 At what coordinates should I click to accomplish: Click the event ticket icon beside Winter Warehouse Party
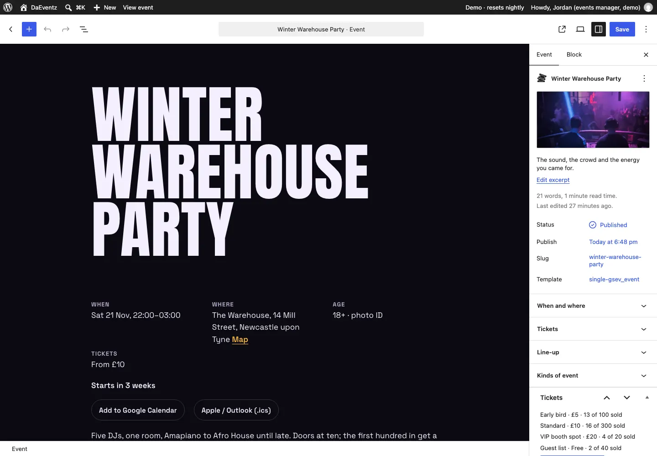point(542,78)
